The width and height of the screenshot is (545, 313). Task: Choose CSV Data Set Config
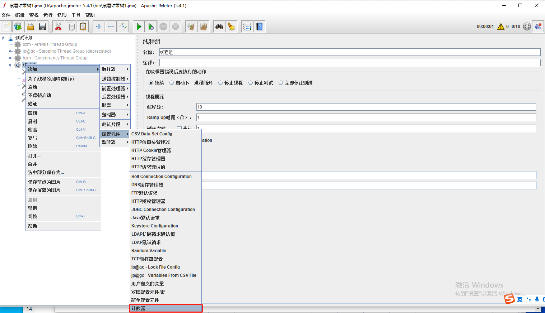pyautogui.click(x=166, y=134)
